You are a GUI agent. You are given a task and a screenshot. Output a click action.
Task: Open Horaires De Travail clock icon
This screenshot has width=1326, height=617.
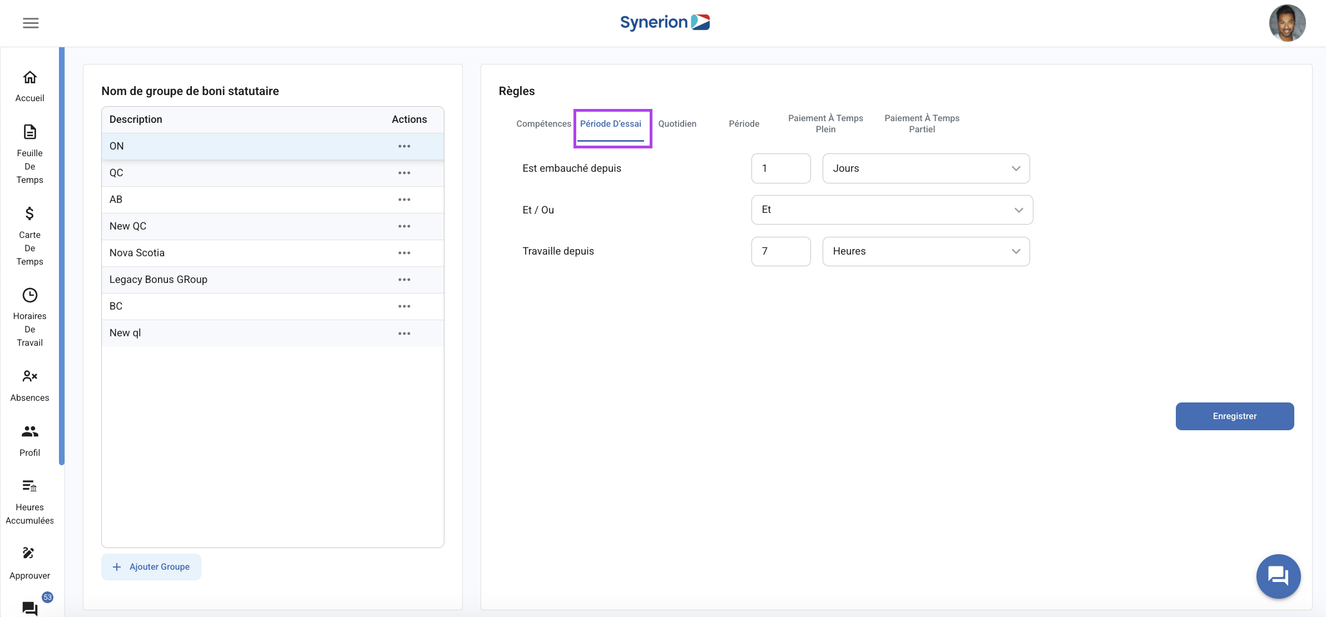click(30, 295)
